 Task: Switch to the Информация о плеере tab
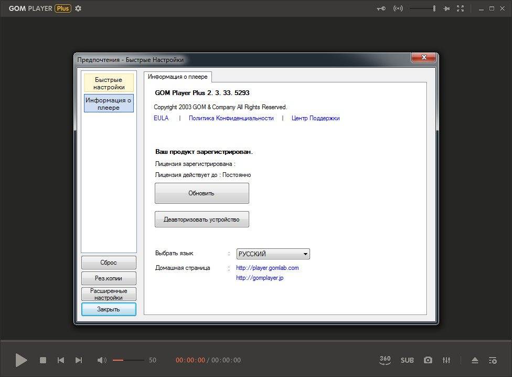178,77
